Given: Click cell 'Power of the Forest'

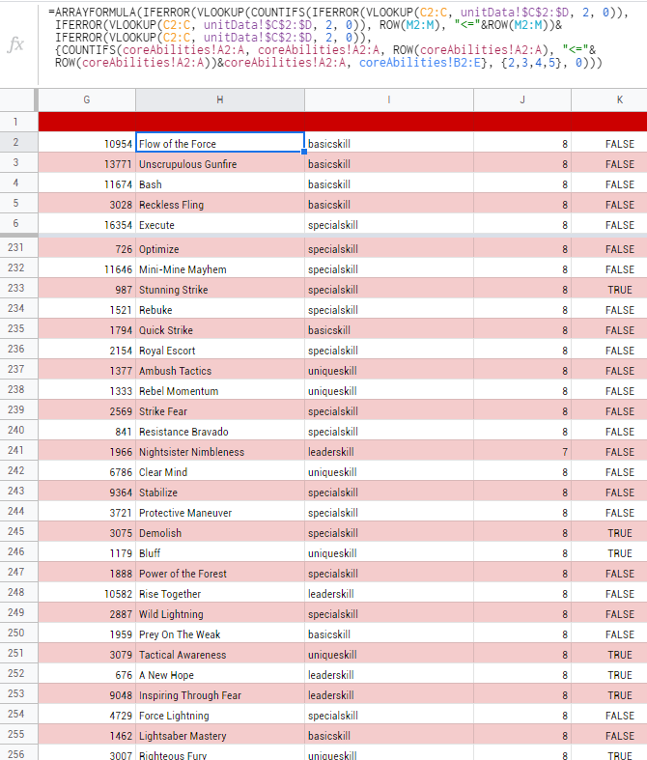Looking at the screenshot, I should (220, 574).
